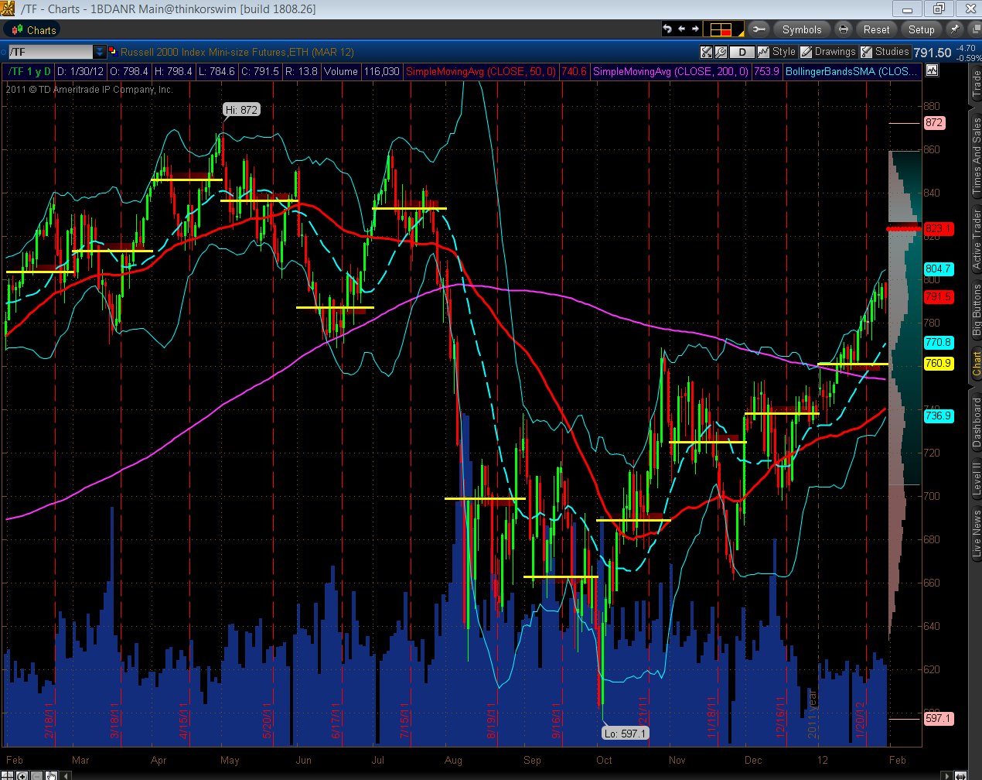Click the O: 798.4 open value
Image resolution: width=982 pixels, height=780 pixels.
coord(129,71)
